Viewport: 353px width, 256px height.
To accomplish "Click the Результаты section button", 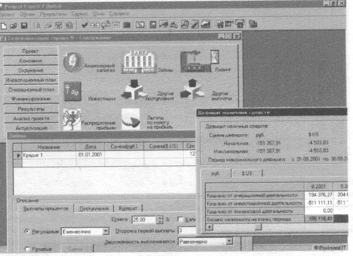I will 31,109.
